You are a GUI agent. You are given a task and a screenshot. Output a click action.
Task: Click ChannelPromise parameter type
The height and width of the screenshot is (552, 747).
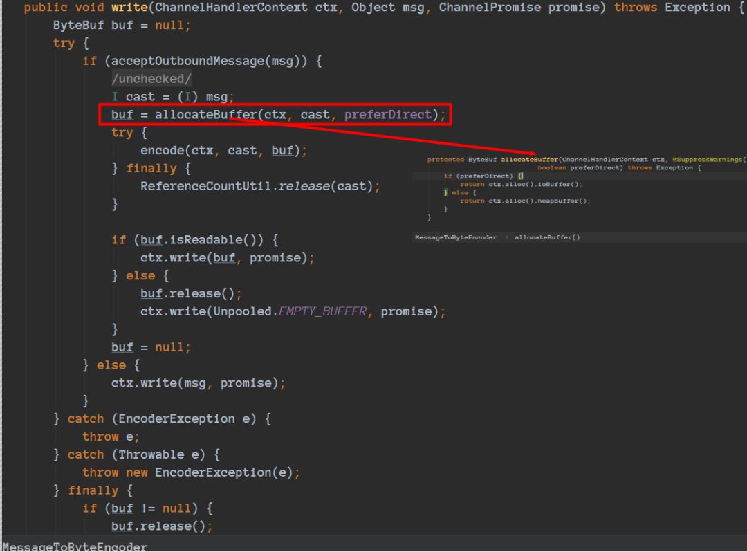490,8
